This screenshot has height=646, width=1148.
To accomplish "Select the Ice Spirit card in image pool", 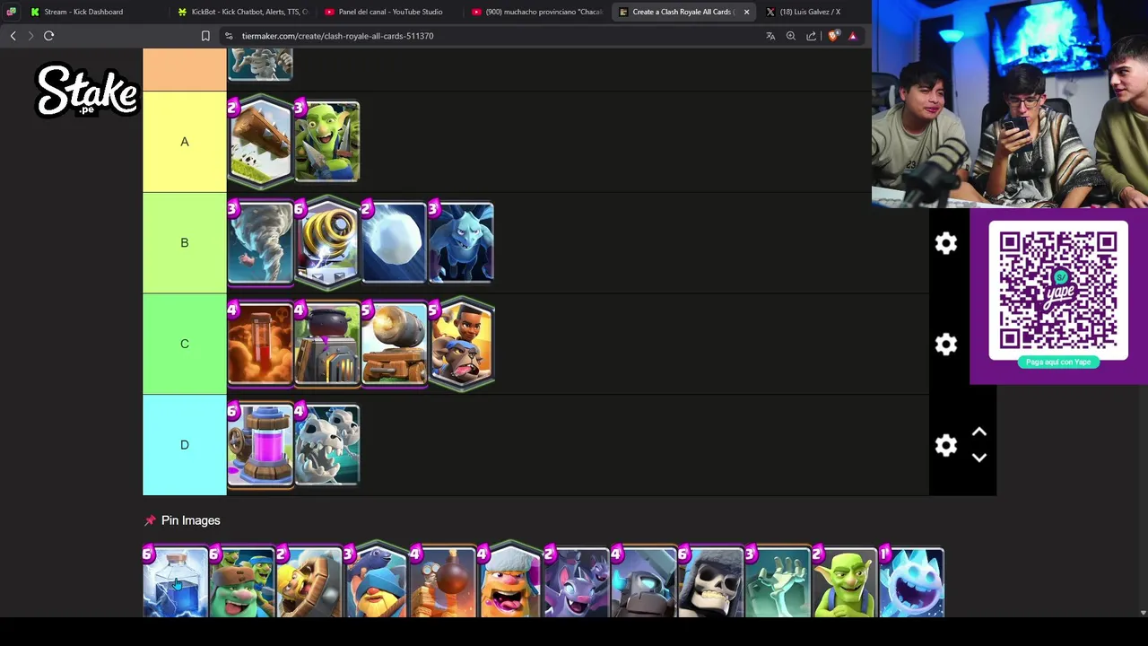I will 912,582.
